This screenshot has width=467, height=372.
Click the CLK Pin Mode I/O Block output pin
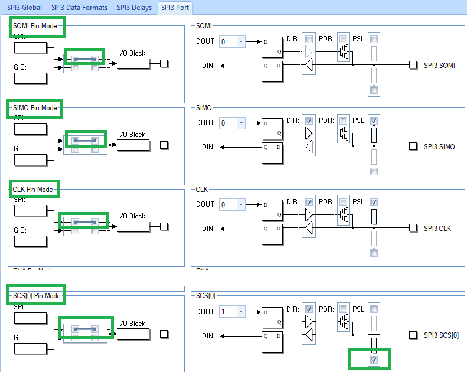coord(164,227)
